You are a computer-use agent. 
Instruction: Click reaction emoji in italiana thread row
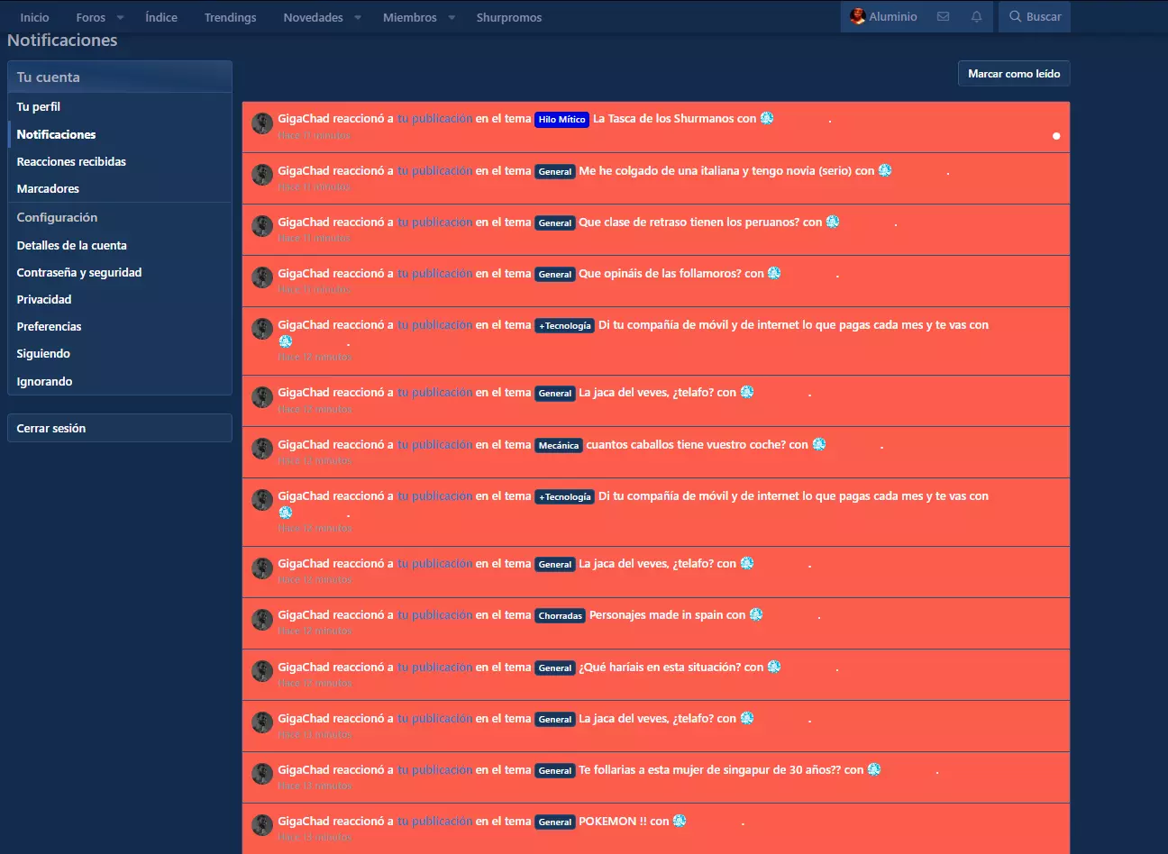click(885, 169)
